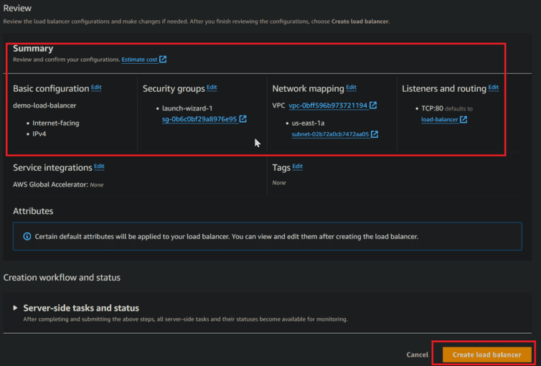
Task: Open the external link icon beside Estimate cost
Action: click(163, 60)
